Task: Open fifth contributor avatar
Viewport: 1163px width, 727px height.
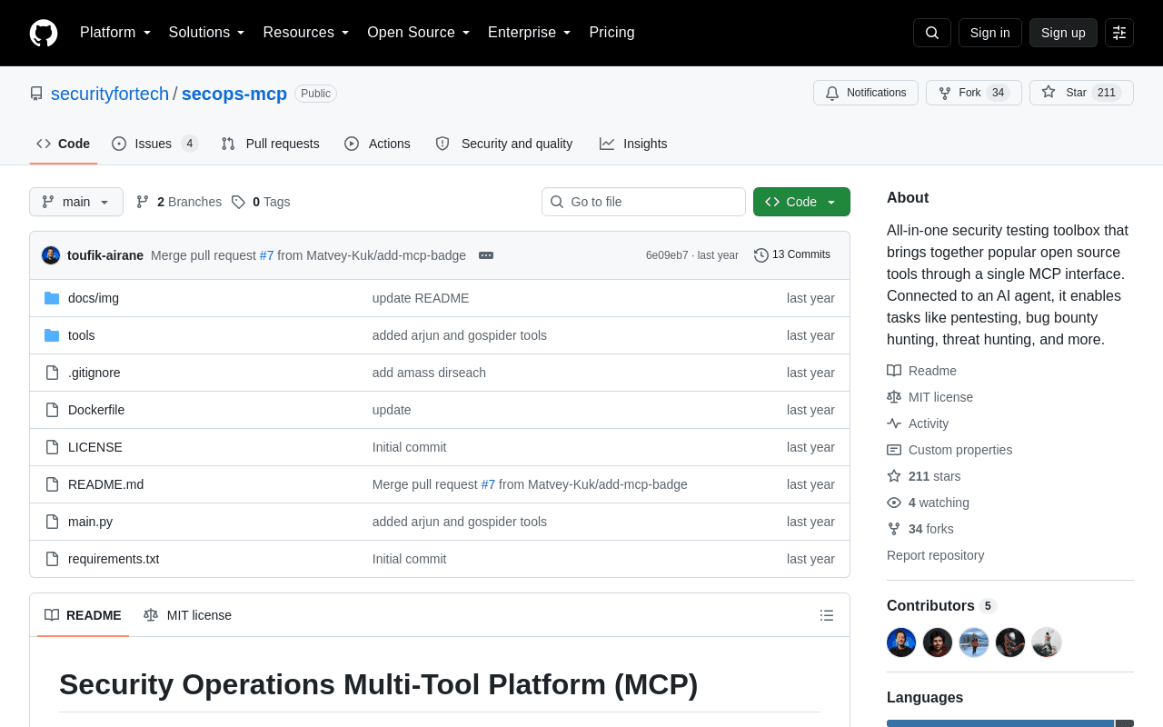Action: 1047,642
